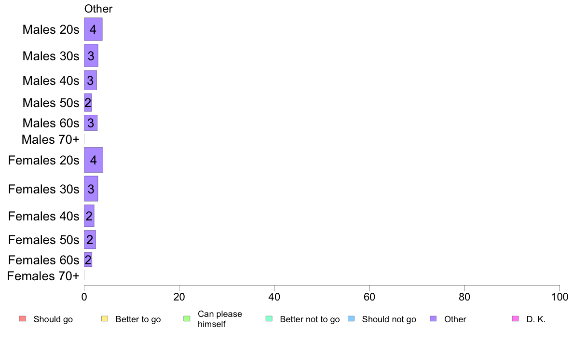Click the Females 50s bar
Screen dimensions: 573x355
pos(90,239)
